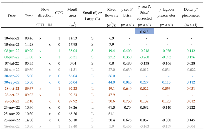Select the Flow direction header
Screen dimensions: 204x130
(x=45, y=13)
